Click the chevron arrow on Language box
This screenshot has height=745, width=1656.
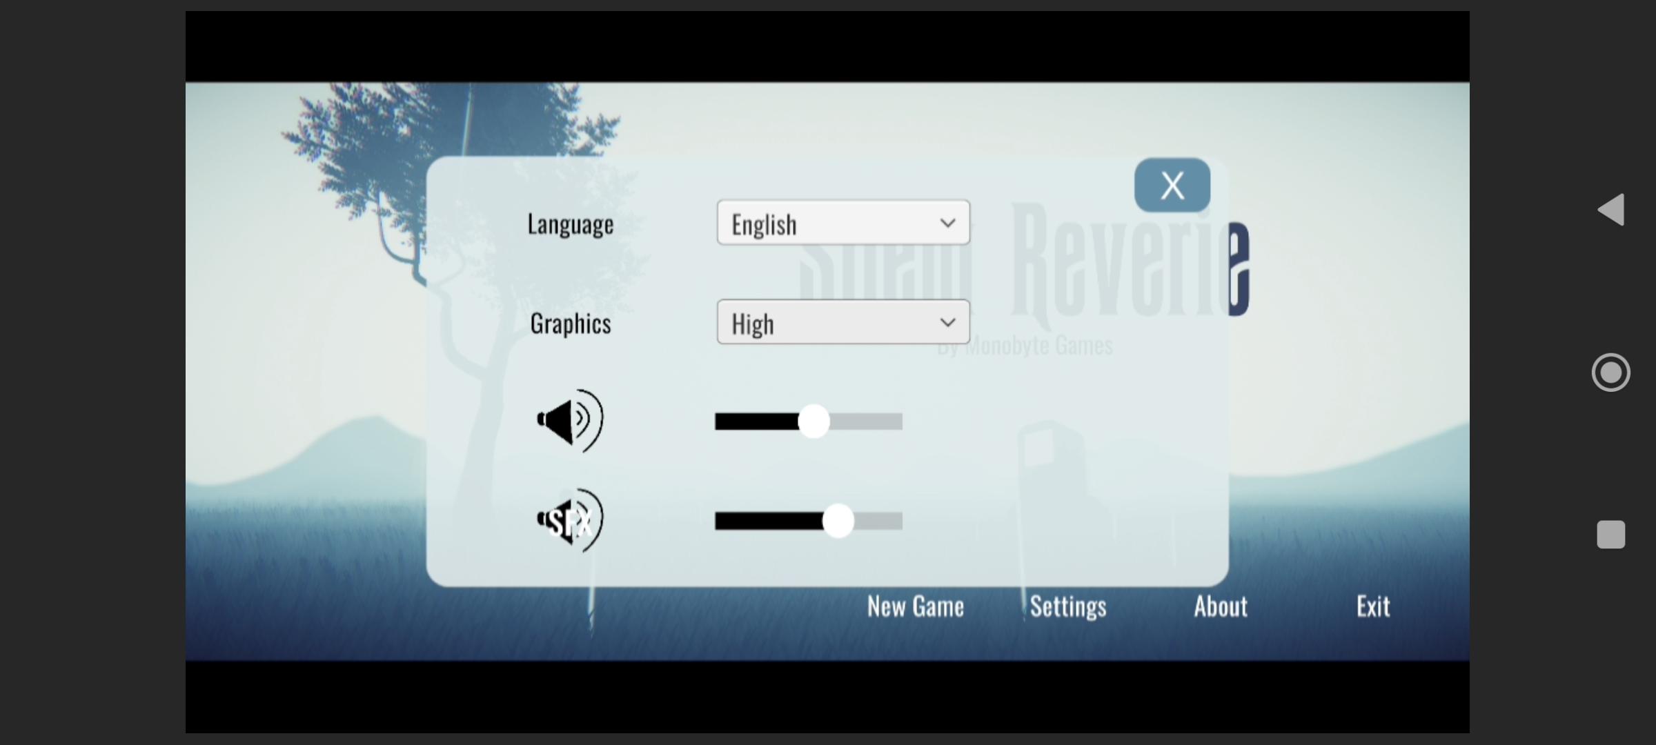(x=947, y=223)
